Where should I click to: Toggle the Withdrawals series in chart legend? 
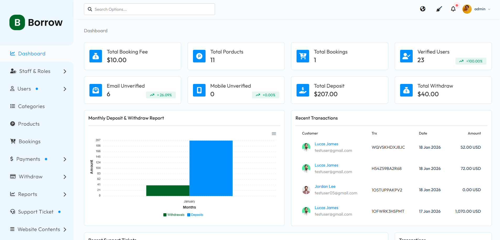click(174, 215)
